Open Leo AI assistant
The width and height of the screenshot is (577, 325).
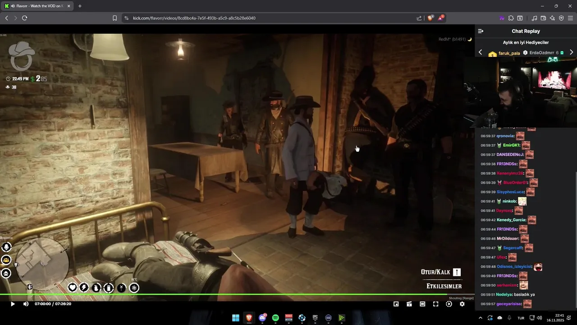[552, 18]
